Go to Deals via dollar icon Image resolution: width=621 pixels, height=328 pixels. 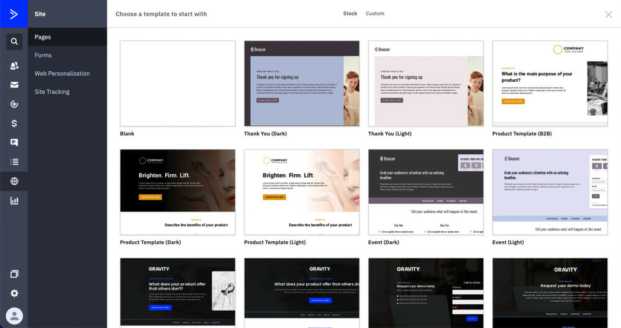[14, 123]
